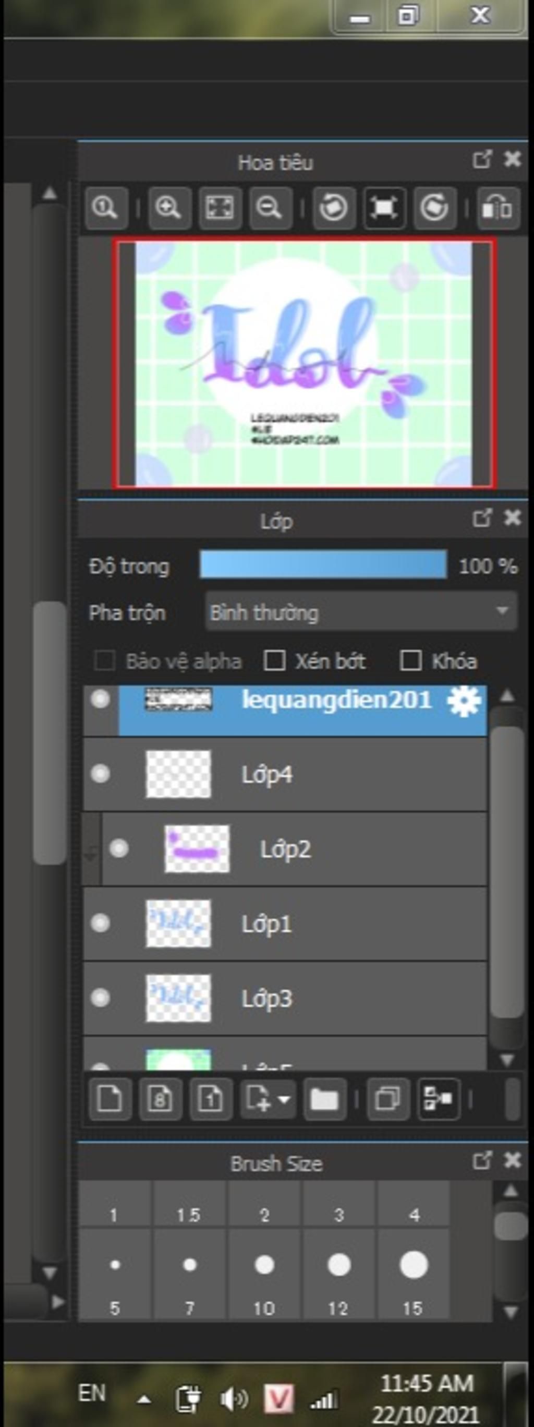Rotate canvas view clockwise
The width and height of the screenshot is (534, 1427).
point(434,208)
